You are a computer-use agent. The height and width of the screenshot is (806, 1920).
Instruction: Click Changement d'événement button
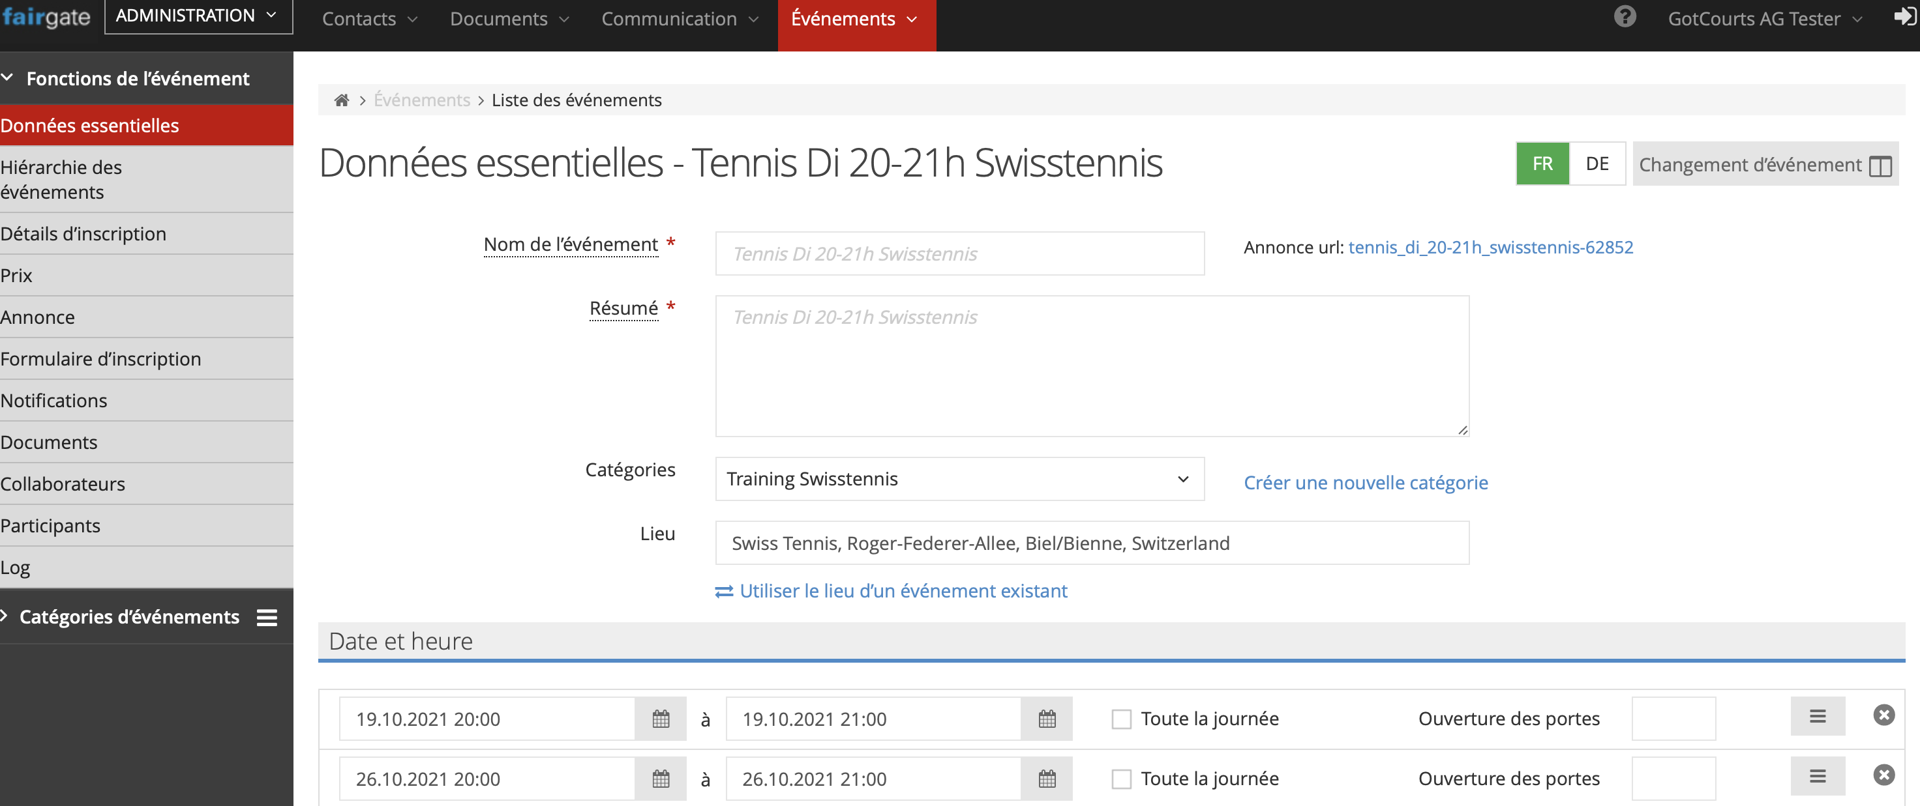(x=1765, y=164)
